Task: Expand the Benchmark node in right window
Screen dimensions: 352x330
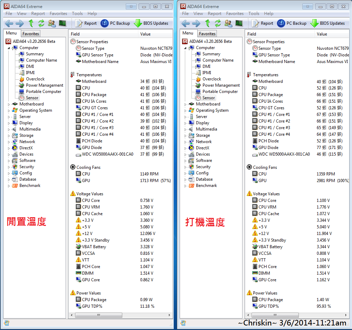Action: [x=186, y=186]
